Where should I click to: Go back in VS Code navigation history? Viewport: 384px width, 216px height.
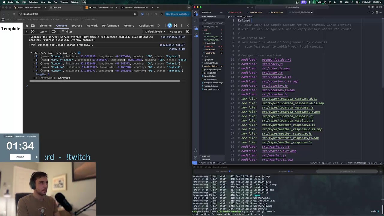pos(248,7)
